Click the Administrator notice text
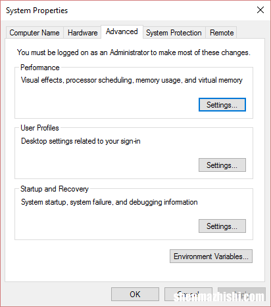 pyautogui.click(x=134, y=52)
